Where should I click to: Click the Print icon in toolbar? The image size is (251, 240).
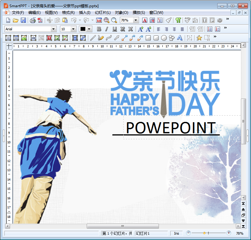pos(33,20)
